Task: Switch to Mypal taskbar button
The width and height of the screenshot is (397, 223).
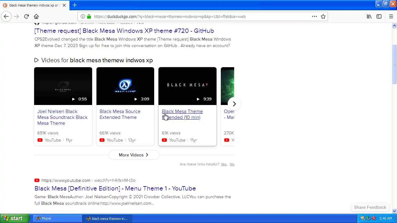Action: tap(57, 218)
